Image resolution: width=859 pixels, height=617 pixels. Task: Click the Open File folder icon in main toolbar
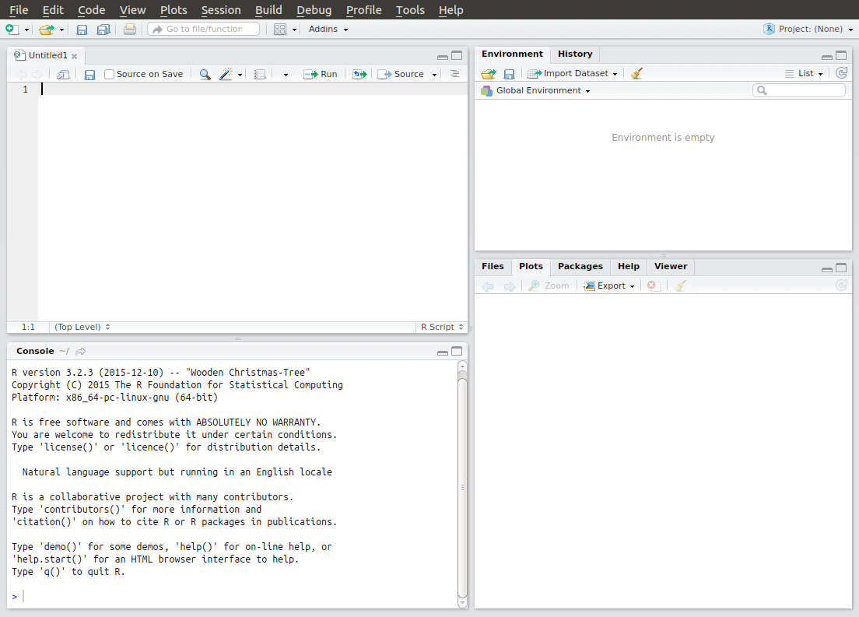(47, 29)
